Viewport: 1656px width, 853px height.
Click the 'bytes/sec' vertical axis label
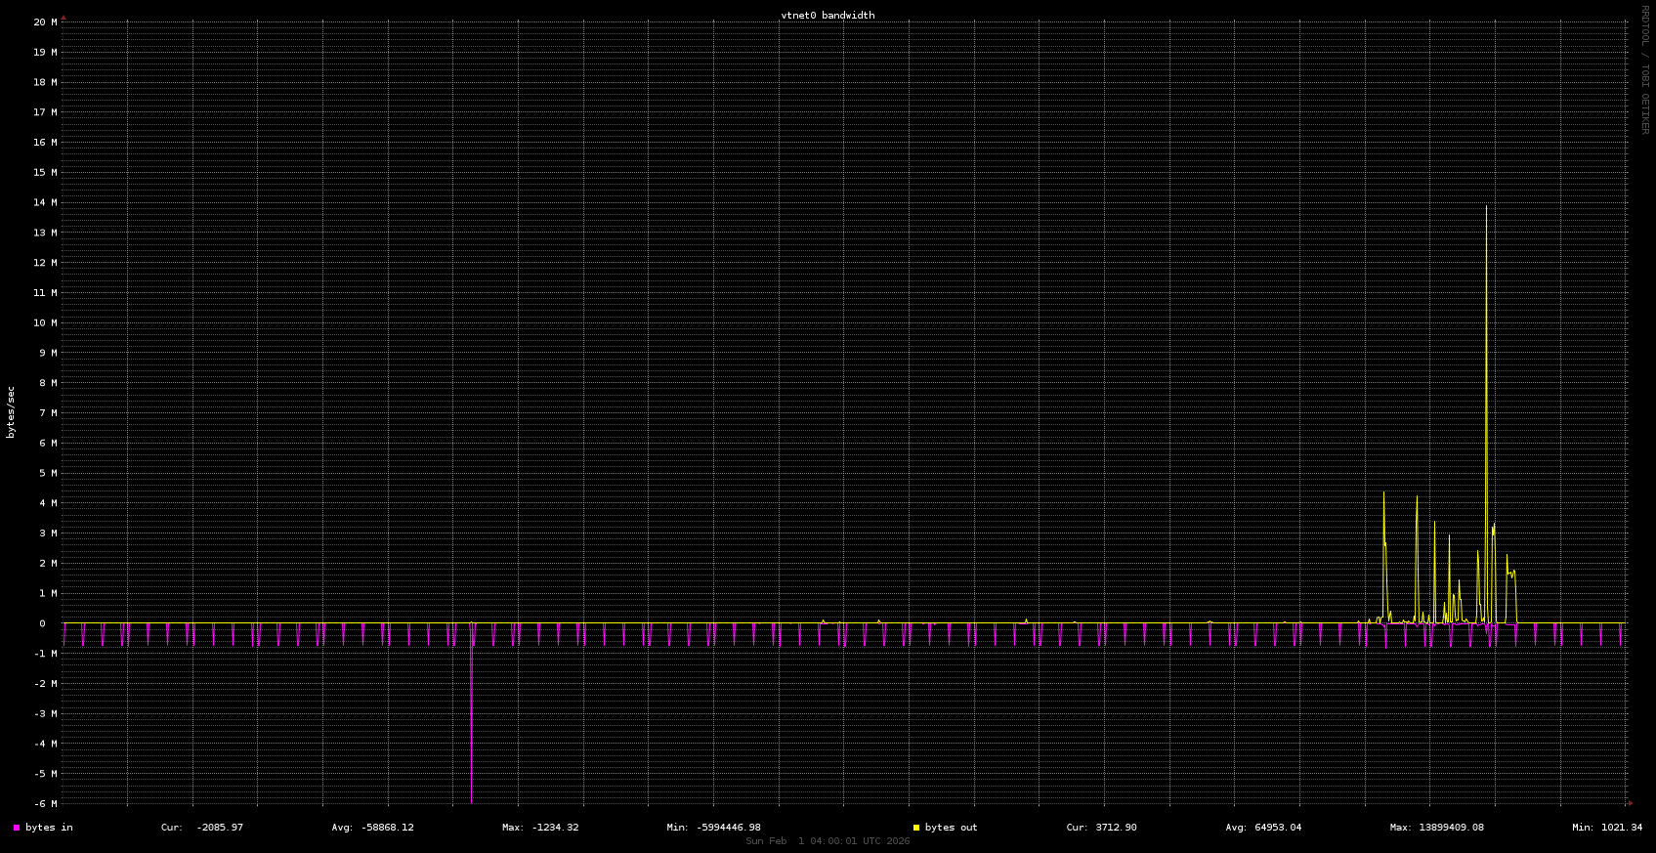pyautogui.click(x=12, y=411)
